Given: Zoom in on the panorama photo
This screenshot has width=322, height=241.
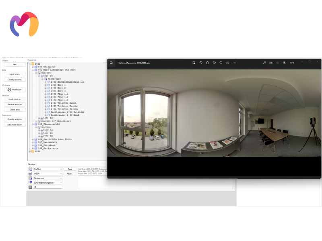Looking at the screenshot, I should click(x=284, y=63).
